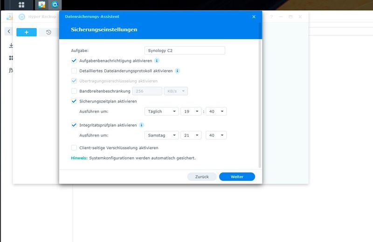This screenshot has height=242, width=373.
Task: Continue with the Weiter button
Action: coord(237,177)
